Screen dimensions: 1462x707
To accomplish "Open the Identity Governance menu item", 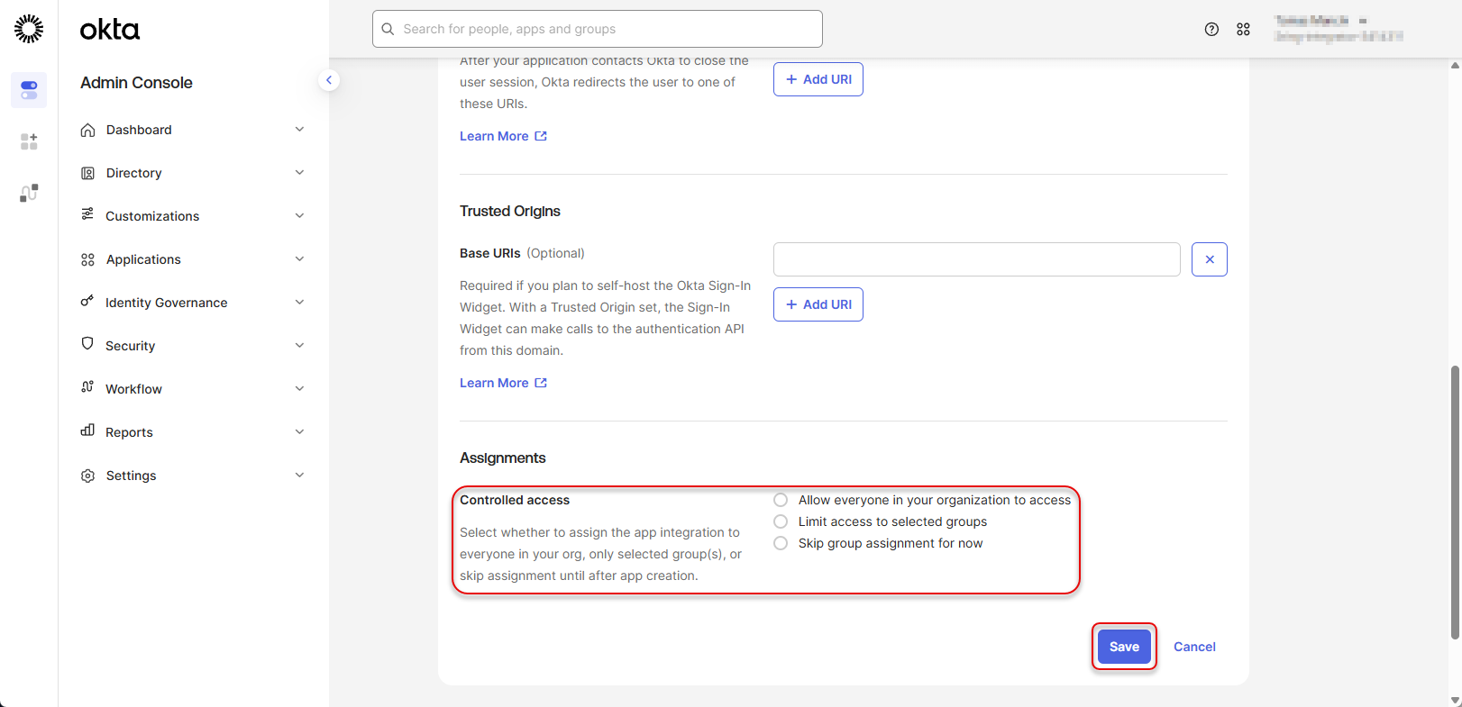I will pos(166,303).
